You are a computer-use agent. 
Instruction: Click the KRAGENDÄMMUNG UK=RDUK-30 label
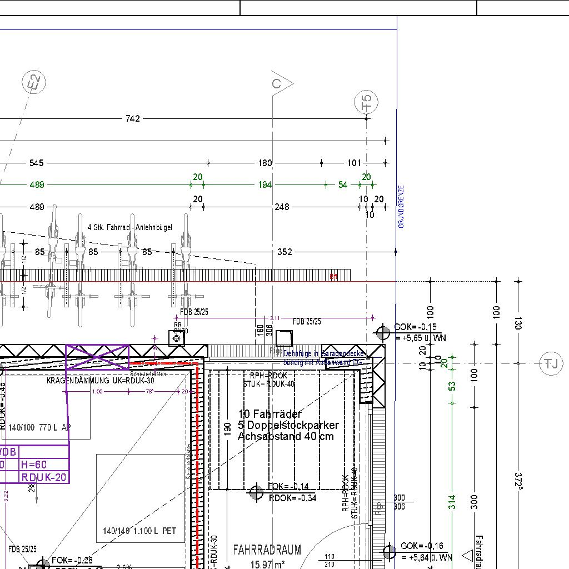(100, 381)
